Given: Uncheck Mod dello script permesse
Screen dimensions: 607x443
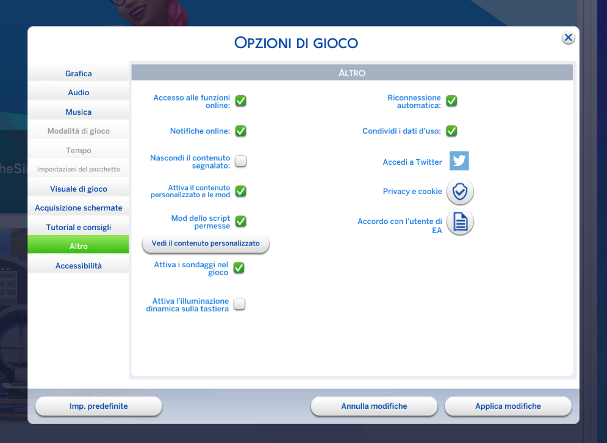Looking at the screenshot, I should click(241, 221).
